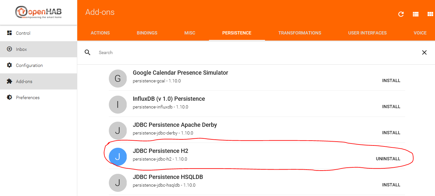Click the blue J avatar for JDBC H2

coord(118,157)
